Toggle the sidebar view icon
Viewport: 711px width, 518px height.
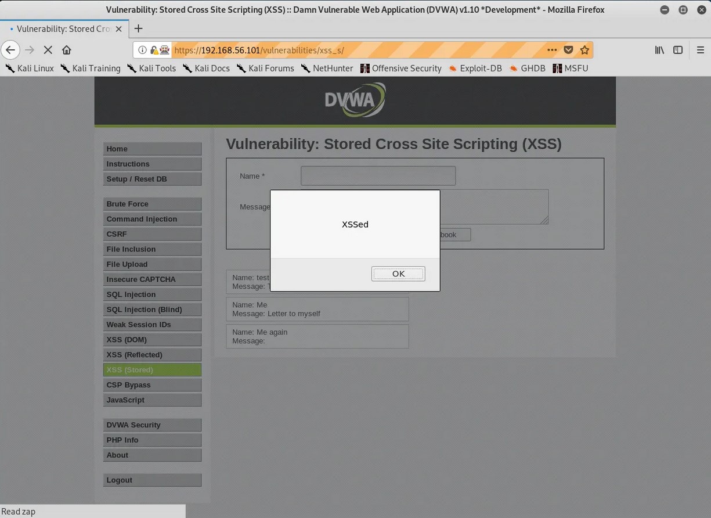tap(678, 50)
